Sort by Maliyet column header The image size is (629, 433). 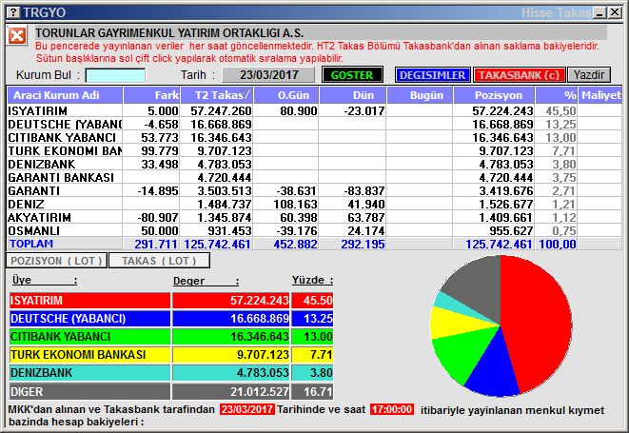click(x=600, y=95)
